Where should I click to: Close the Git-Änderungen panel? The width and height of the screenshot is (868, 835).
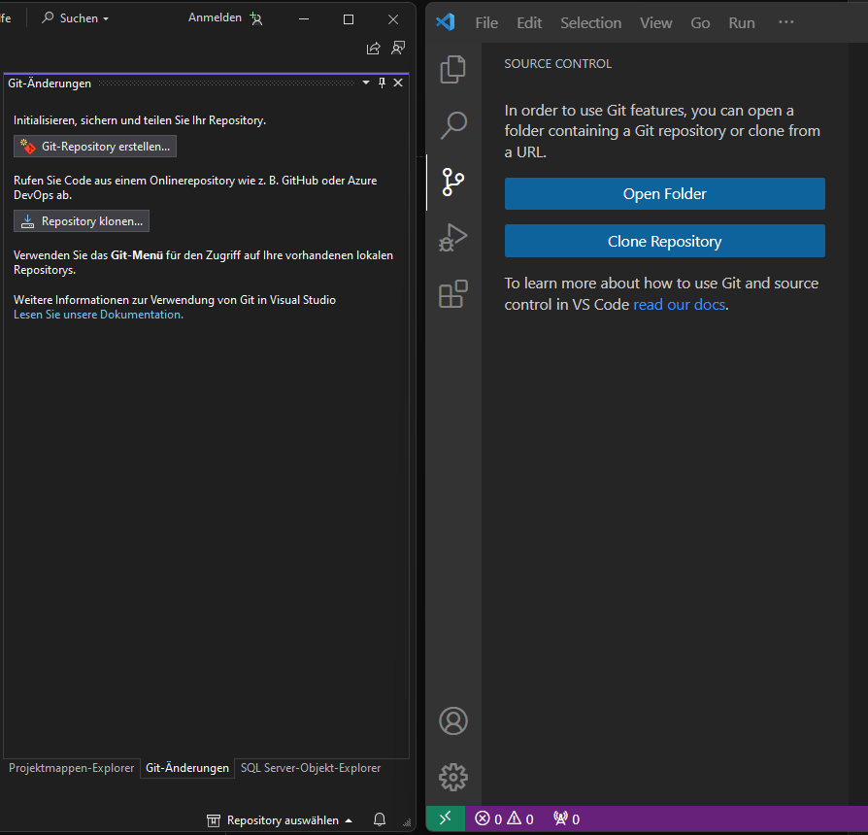pos(398,83)
